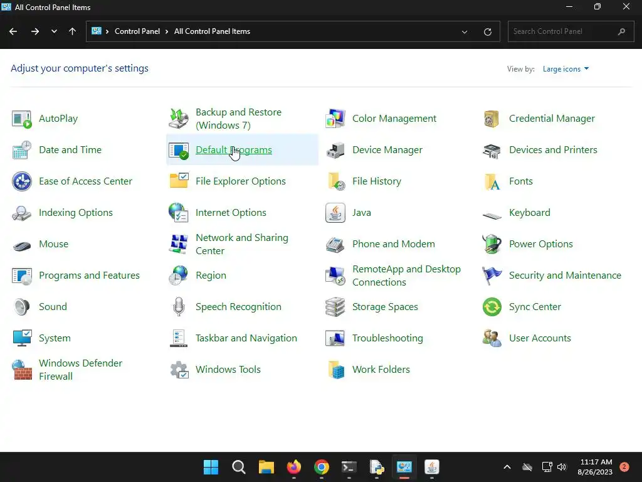Screen dimensions: 642x482
Task: Click the Sync Center green icon
Action: pyautogui.click(x=492, y=307)
